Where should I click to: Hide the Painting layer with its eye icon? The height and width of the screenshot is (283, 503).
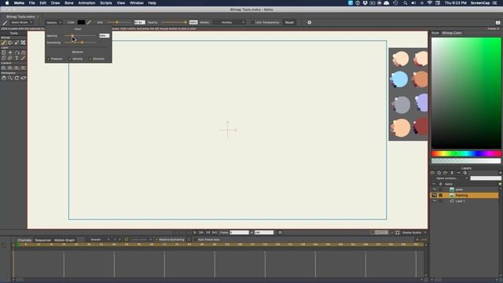coord(434,195)
